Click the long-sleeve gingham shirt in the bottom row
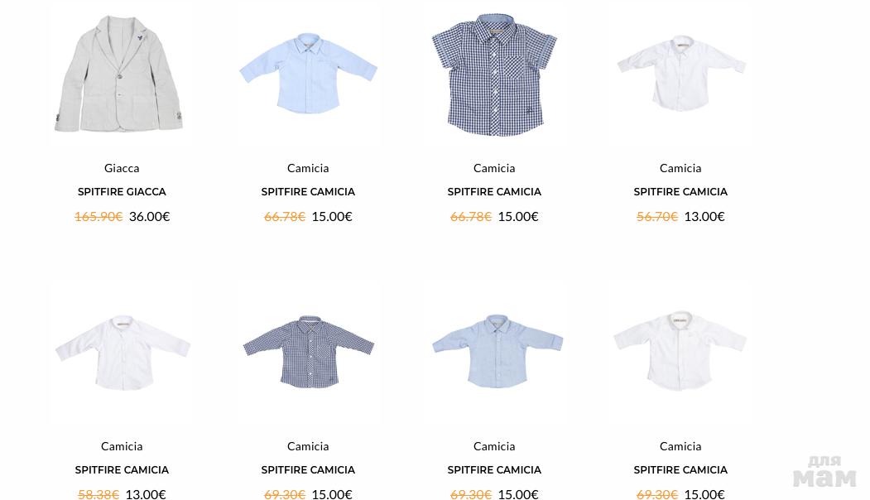 tap(309, 352)
